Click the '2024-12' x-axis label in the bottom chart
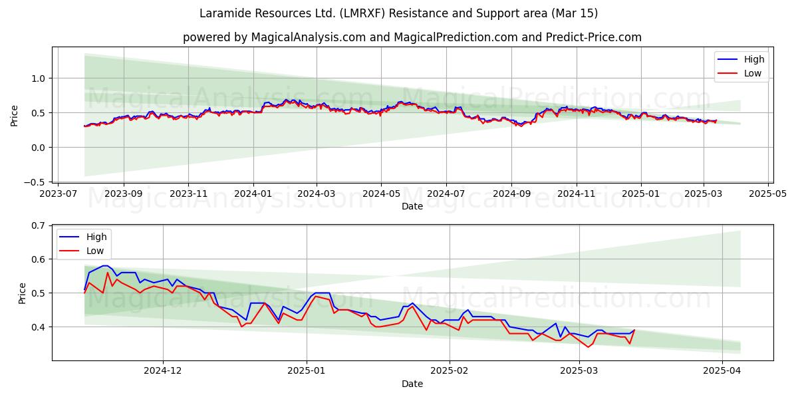 (x=163, y=372)
